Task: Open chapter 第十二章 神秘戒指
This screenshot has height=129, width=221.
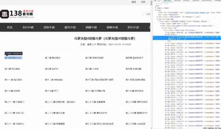Action: [x=54, y=80]
